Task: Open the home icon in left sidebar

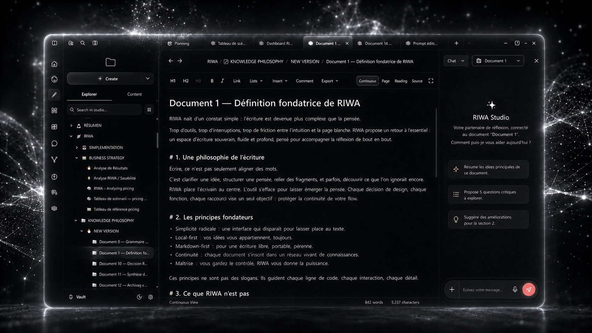Action: (x=54, y=64)
